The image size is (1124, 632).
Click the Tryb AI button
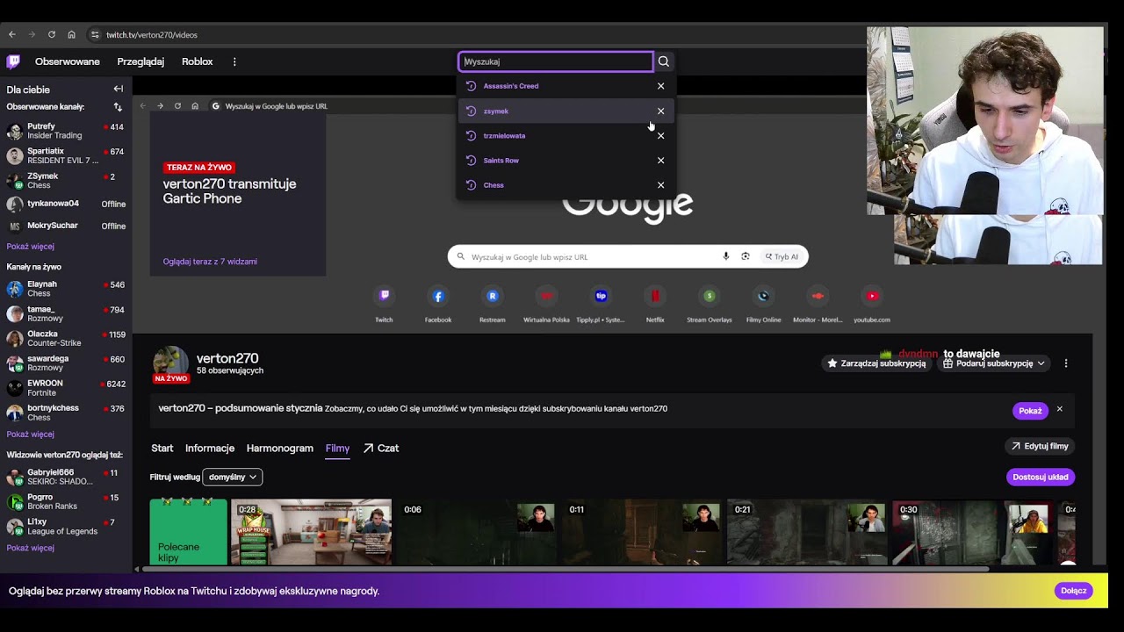click(x=781, y=256)
